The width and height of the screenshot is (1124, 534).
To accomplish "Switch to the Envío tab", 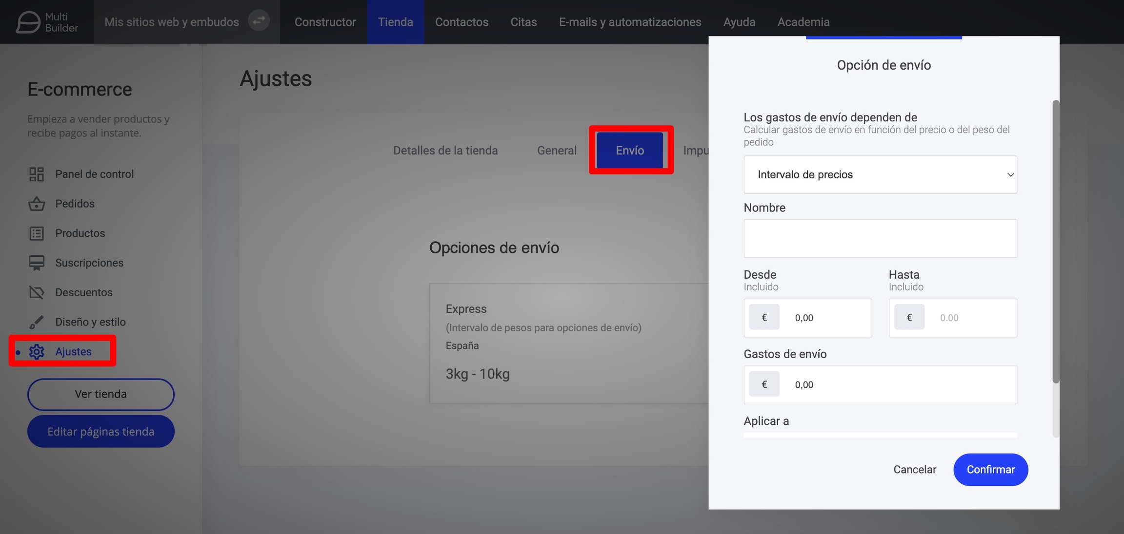I will pos(630,150).
